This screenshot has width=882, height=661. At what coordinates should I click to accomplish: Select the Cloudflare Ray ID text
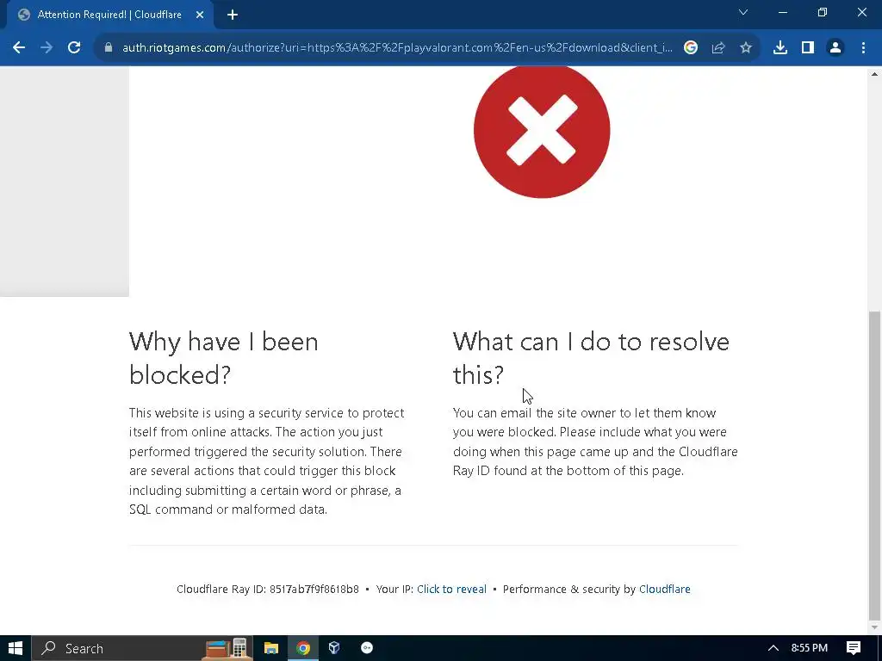[268, 589]
